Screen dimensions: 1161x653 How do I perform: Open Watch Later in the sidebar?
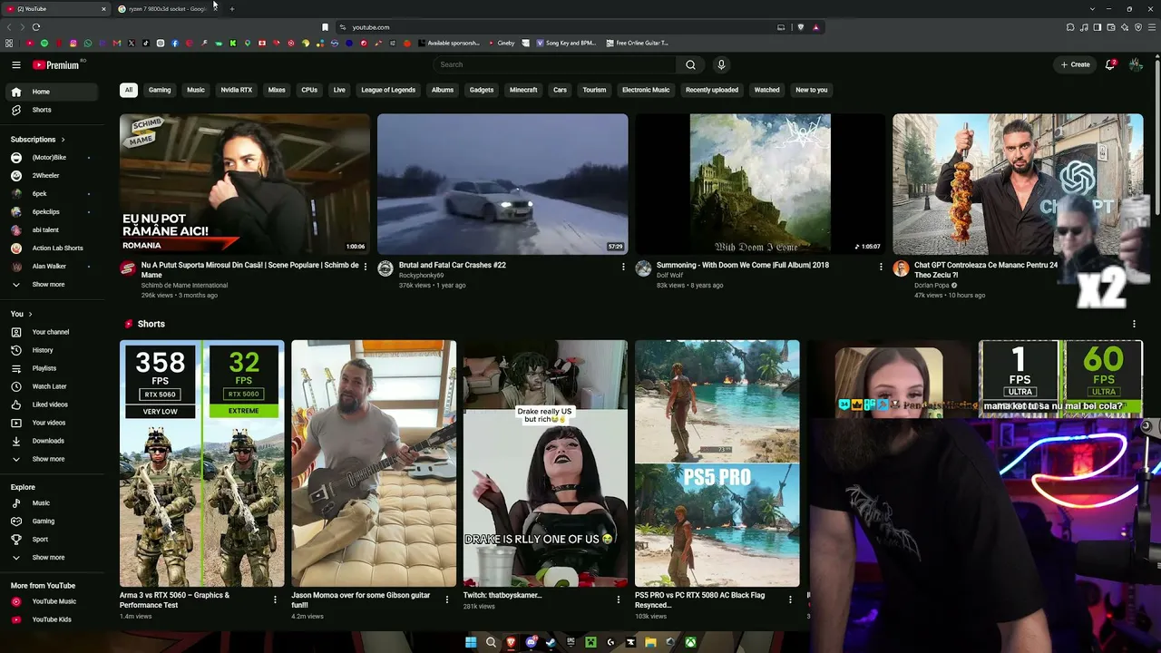tap(50, 386)
